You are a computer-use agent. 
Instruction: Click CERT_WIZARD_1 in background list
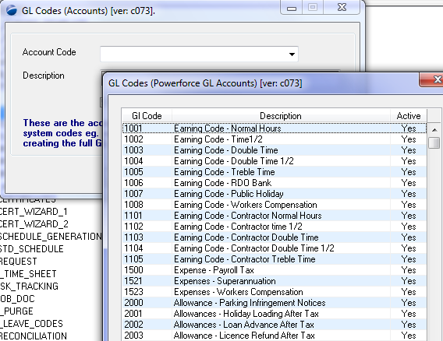pos(34,212)
